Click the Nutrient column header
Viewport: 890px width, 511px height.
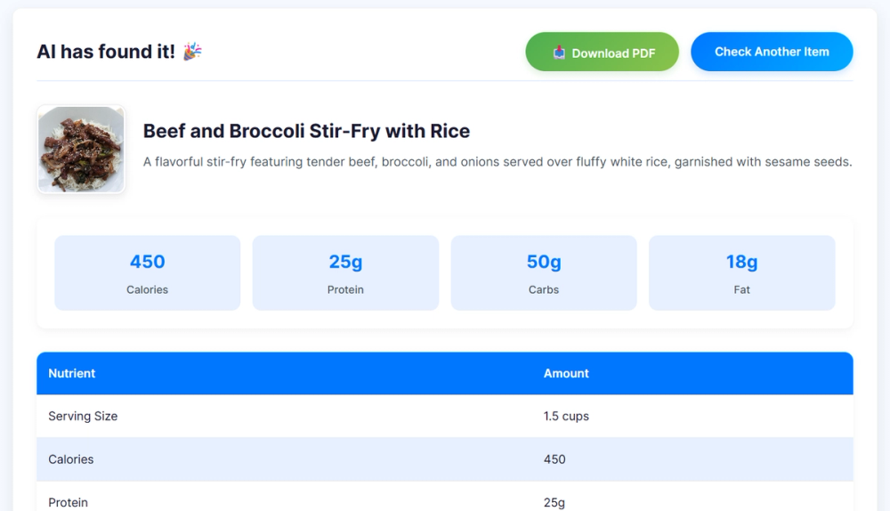[x=72, y=373]
